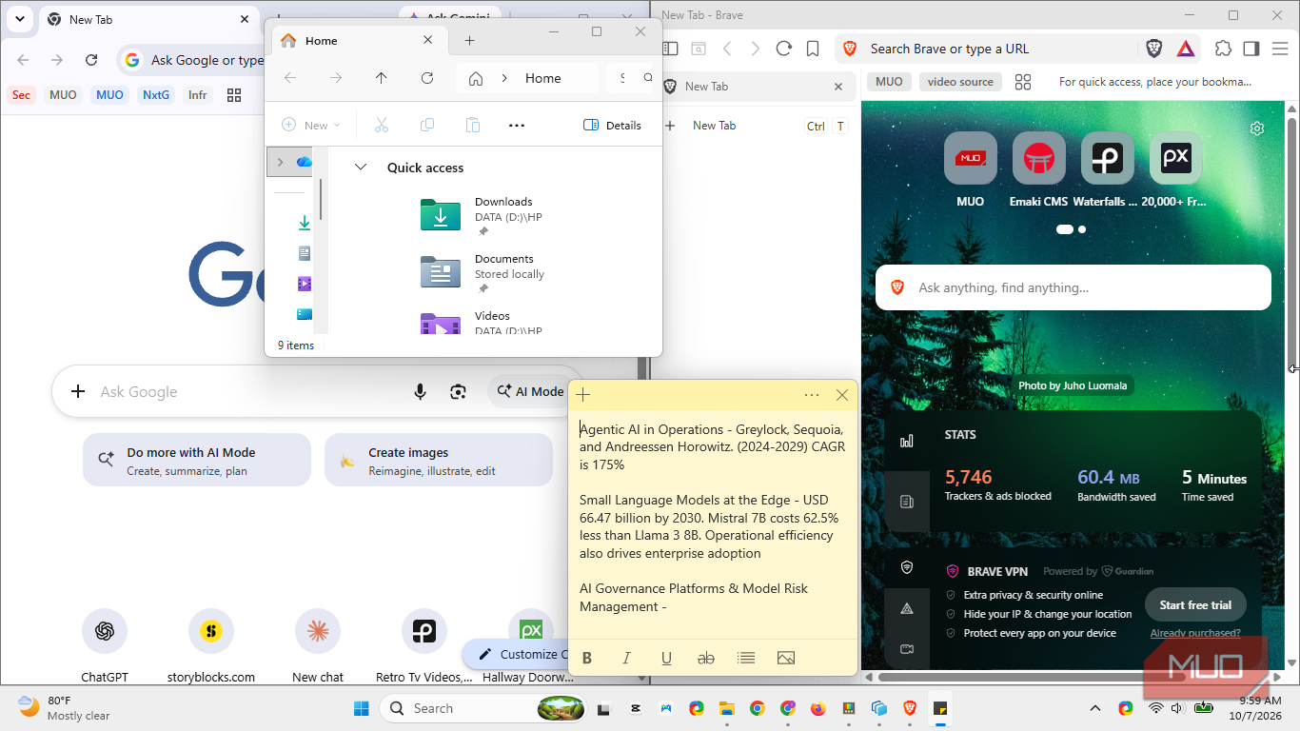Viewport: 1300px width, 731px height.
Task: Open the sticky note three-dot menu
Action: coord(812,395)
